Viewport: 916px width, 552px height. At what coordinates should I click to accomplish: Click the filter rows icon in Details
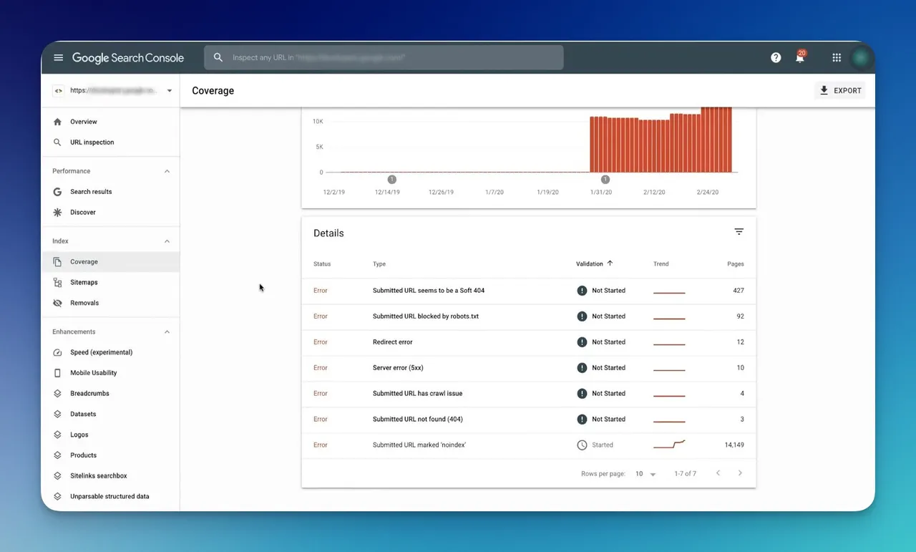coord(739,232)
